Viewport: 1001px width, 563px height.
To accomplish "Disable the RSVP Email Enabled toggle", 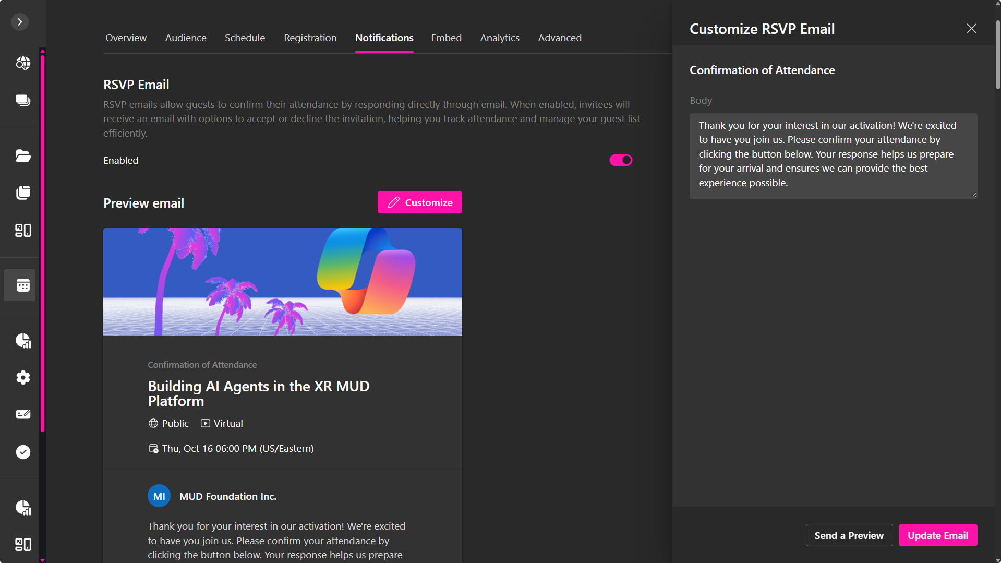I will pos(621,160).
